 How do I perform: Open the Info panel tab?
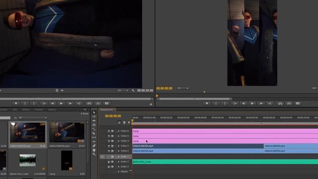(x=15, y=109)
